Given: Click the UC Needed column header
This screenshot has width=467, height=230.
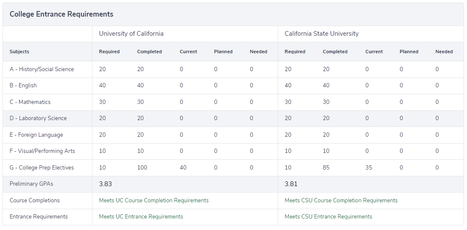Looking at the screenshot, I should (259, 52).
